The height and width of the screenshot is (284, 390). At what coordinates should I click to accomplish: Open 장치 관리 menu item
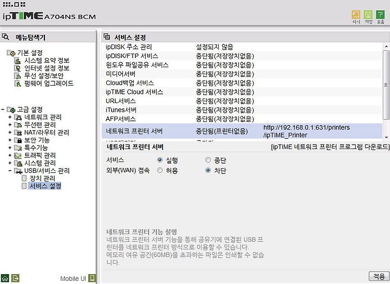pos(42,178)
